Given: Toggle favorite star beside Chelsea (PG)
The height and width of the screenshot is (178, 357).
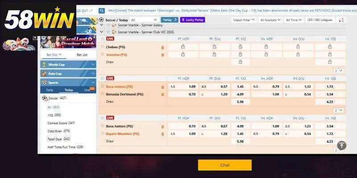Looking at the screenshot, I should [x=103, y=46].
